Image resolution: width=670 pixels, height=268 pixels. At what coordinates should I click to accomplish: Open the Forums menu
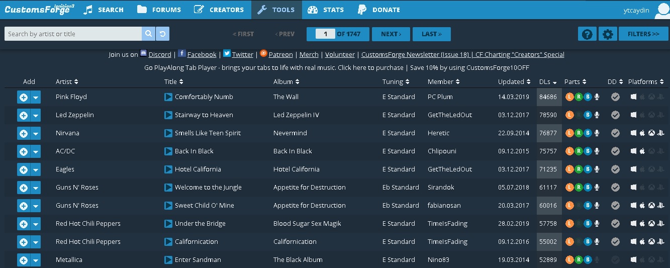(158, 10)
